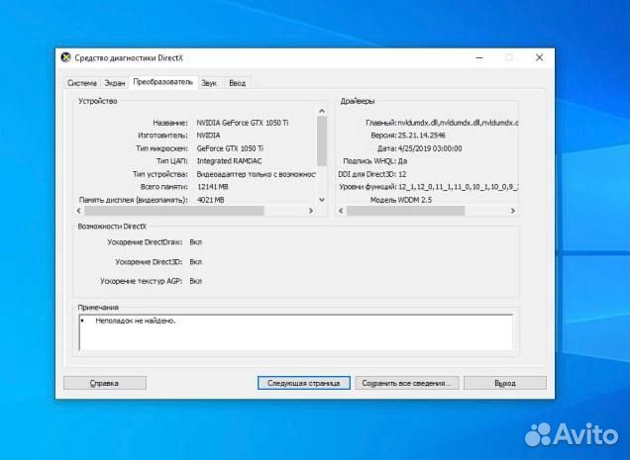630x460 pixels.
Task: Click right arrow of Устройство horizontal scrollbar
Action: point(311,211)
